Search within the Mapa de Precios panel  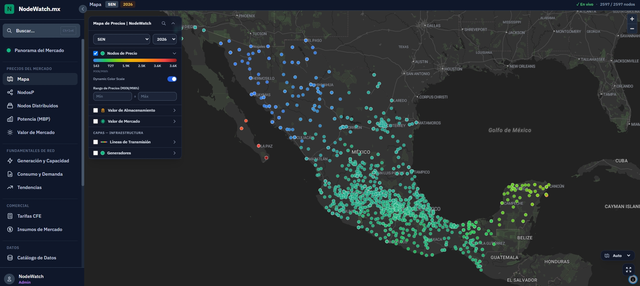coord(164,23)
